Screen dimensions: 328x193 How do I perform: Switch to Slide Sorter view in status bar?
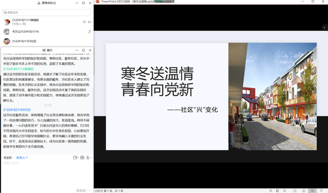point(303,191)
